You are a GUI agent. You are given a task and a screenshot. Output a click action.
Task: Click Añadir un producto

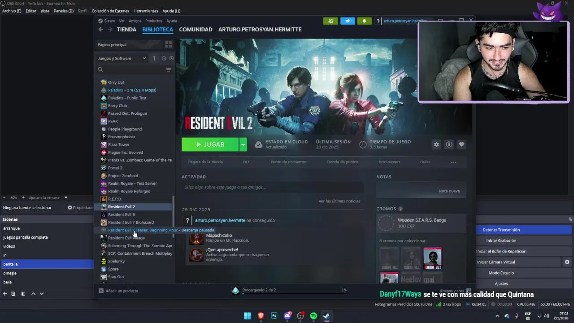tap(118, 291)
